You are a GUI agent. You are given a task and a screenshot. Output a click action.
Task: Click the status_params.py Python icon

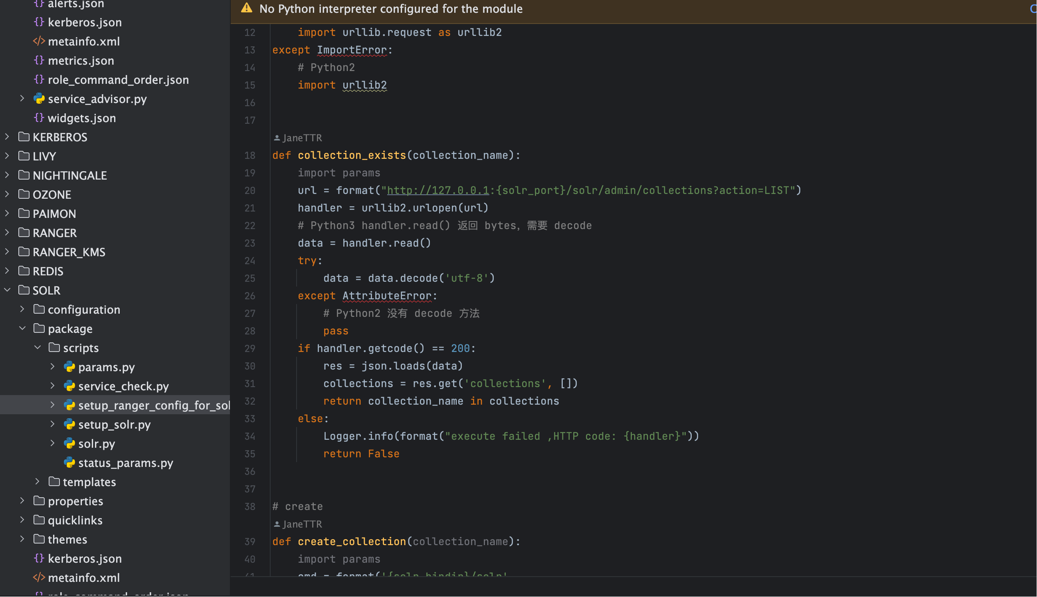[x=69, y=463]
